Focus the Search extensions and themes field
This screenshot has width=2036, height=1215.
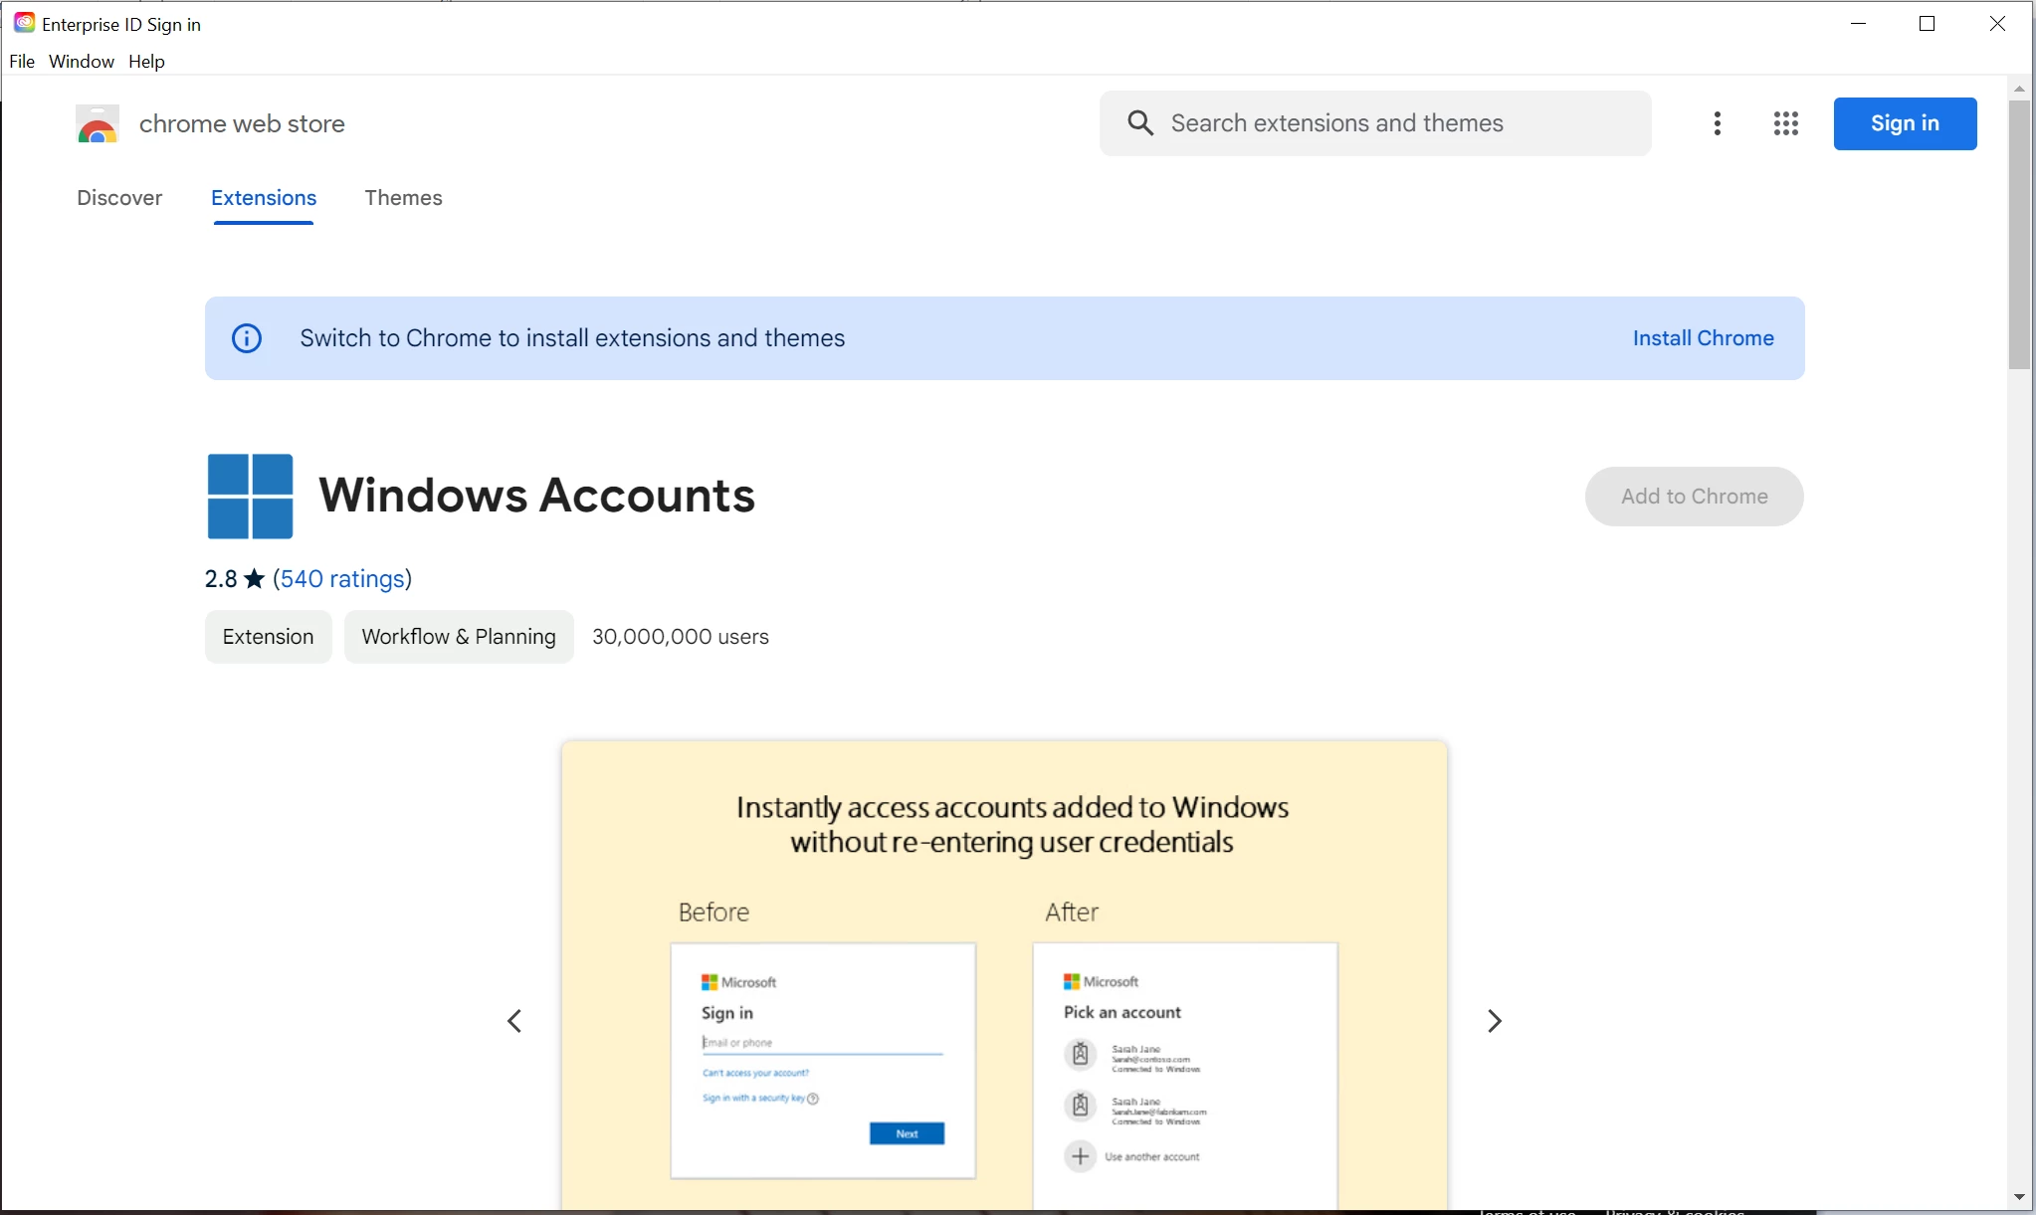click(1393, 123)
